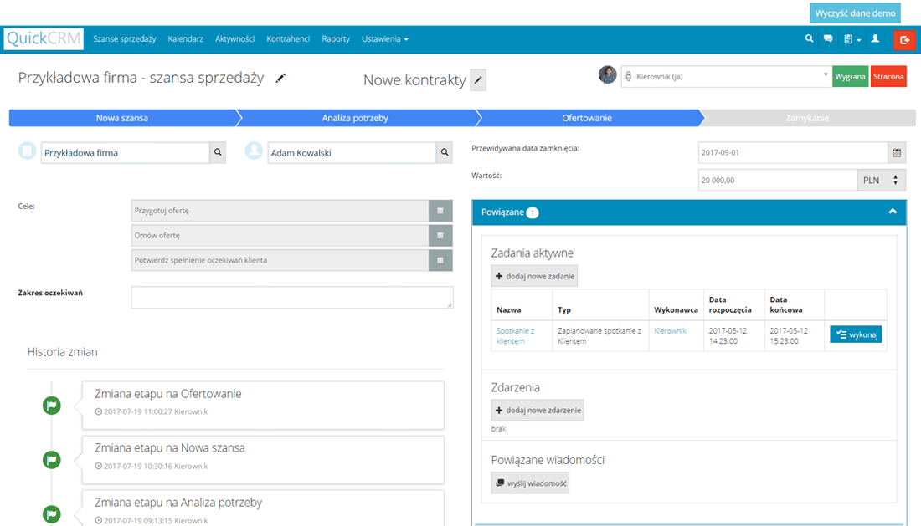Open the calendar picker for Przewidywana data zamknięcia
Viewport: 921px width, 526px height.
(896, 152)
